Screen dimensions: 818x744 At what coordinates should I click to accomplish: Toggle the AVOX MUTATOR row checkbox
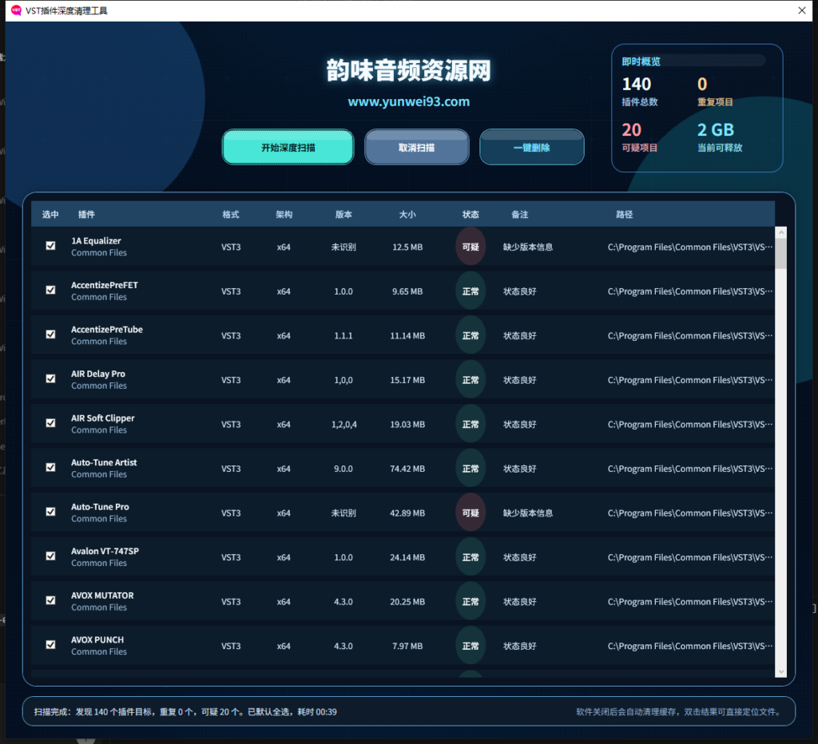51,600
